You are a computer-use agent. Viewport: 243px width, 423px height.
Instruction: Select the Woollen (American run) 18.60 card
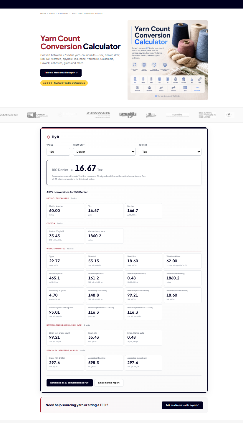(183, 295)
